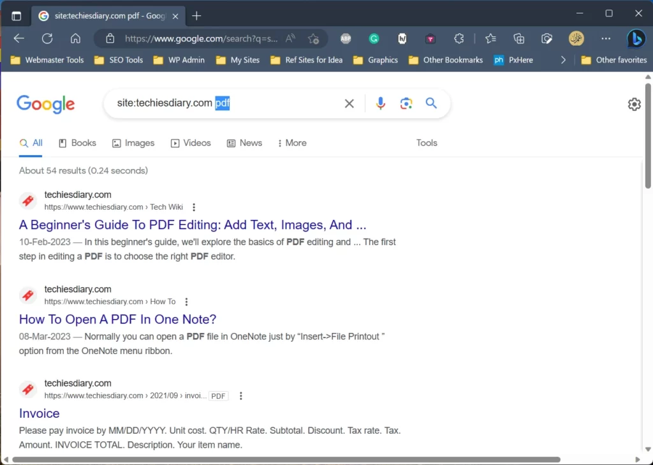Go to the Google logo homepage
Screen dimensions: 653x465
pyautogui.click(x=46, y=104)
